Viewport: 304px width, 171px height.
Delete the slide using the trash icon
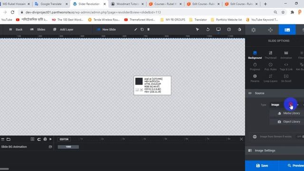149,29
